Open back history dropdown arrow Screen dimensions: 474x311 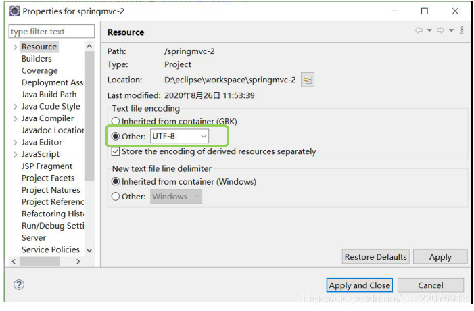tap(429, 30)
